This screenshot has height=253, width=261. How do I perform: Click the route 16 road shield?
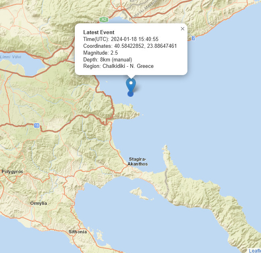37,126
